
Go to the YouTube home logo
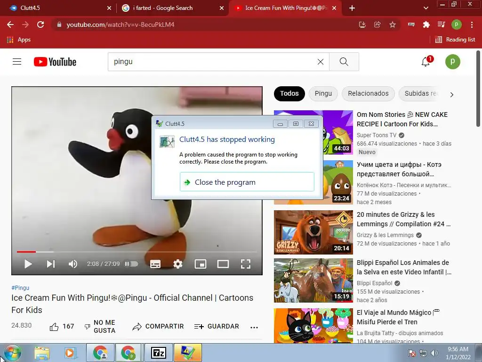(x=55, y=62)
